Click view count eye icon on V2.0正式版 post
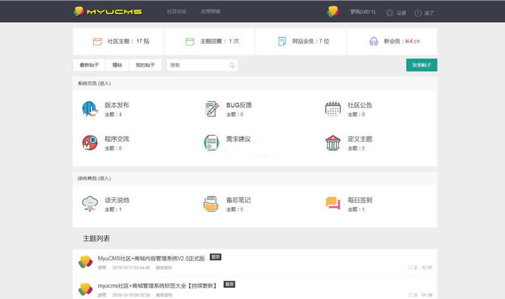 pyautogui.click(x=424, y=267)
